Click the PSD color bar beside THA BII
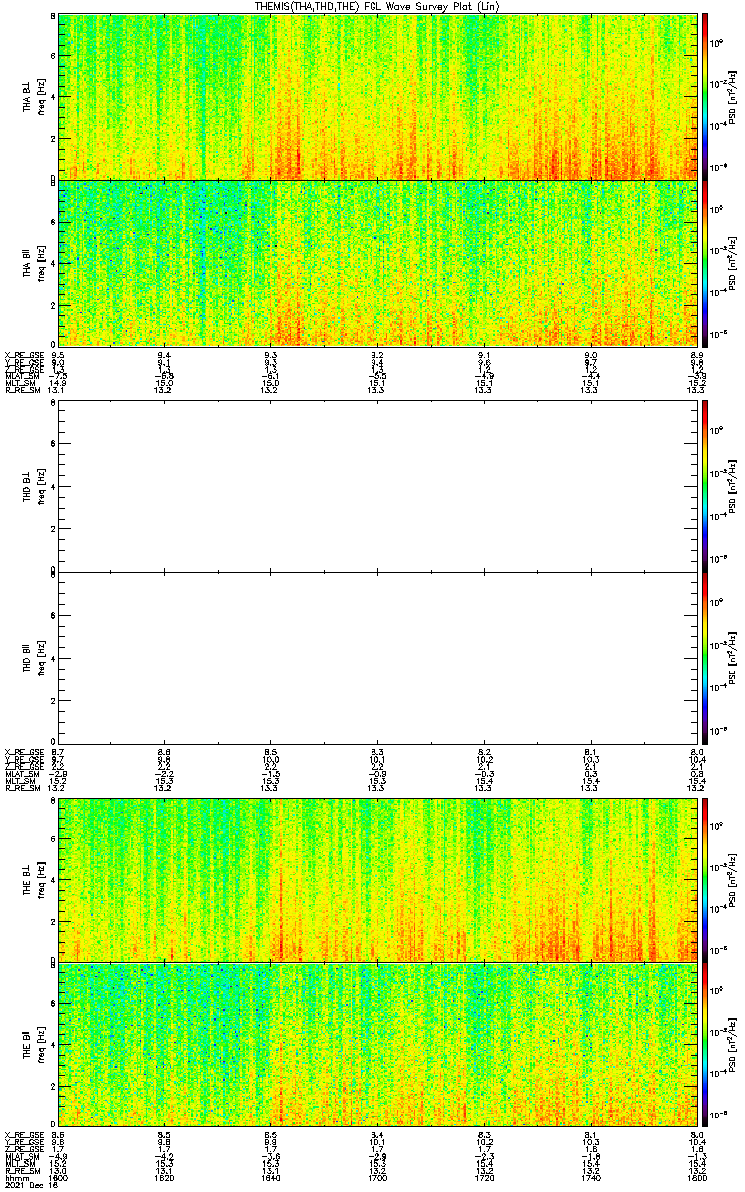Screen dimensions: 745x1192 tap(705, 263)
